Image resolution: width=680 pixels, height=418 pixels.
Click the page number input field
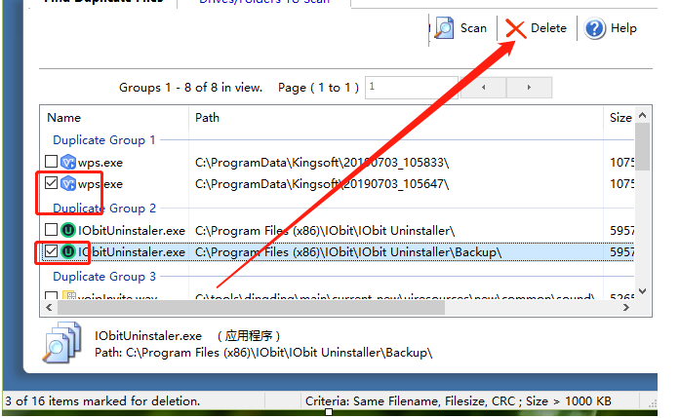pos(412,88)
